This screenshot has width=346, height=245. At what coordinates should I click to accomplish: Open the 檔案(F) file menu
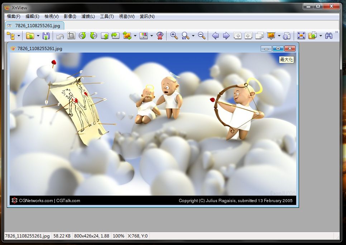pyautogui.click(x=14, y=16)
